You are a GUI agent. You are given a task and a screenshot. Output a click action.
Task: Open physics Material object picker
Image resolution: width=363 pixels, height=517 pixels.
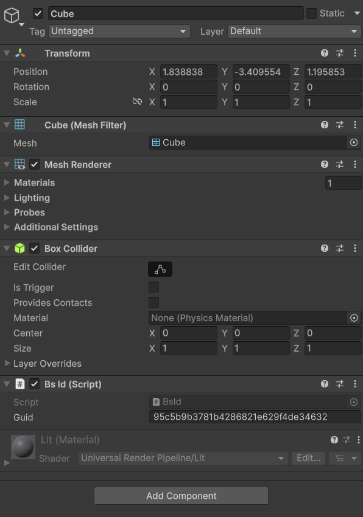point(354,318)
